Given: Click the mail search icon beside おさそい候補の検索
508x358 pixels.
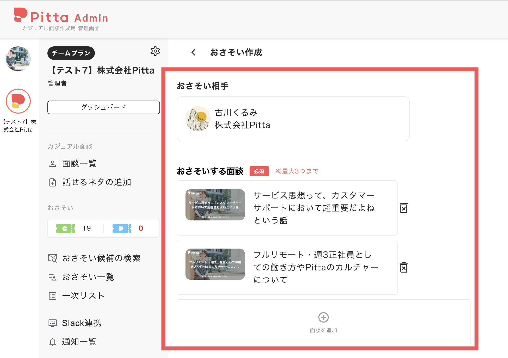Looking at the screenshot, I should click(x=53, y=258).
